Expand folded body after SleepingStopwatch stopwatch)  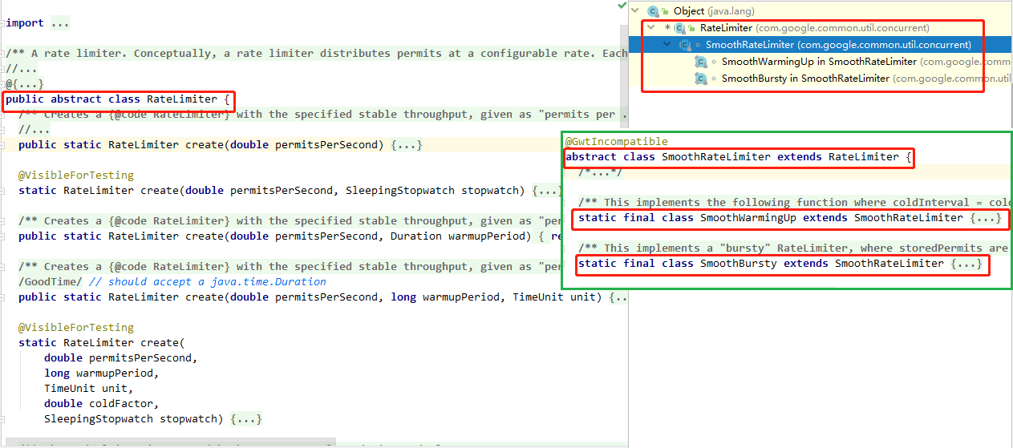tap(245, 419)
